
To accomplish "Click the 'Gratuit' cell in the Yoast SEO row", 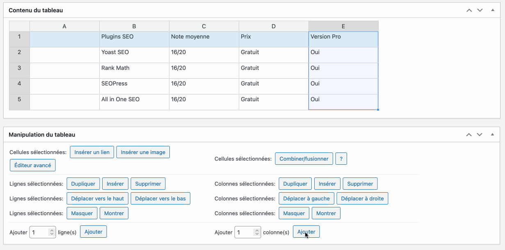I will tap(274, 55).
